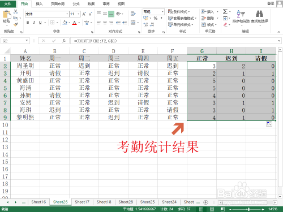Apply the red font color
This screenshot has height=212, width=283.
tap(75, 23)
